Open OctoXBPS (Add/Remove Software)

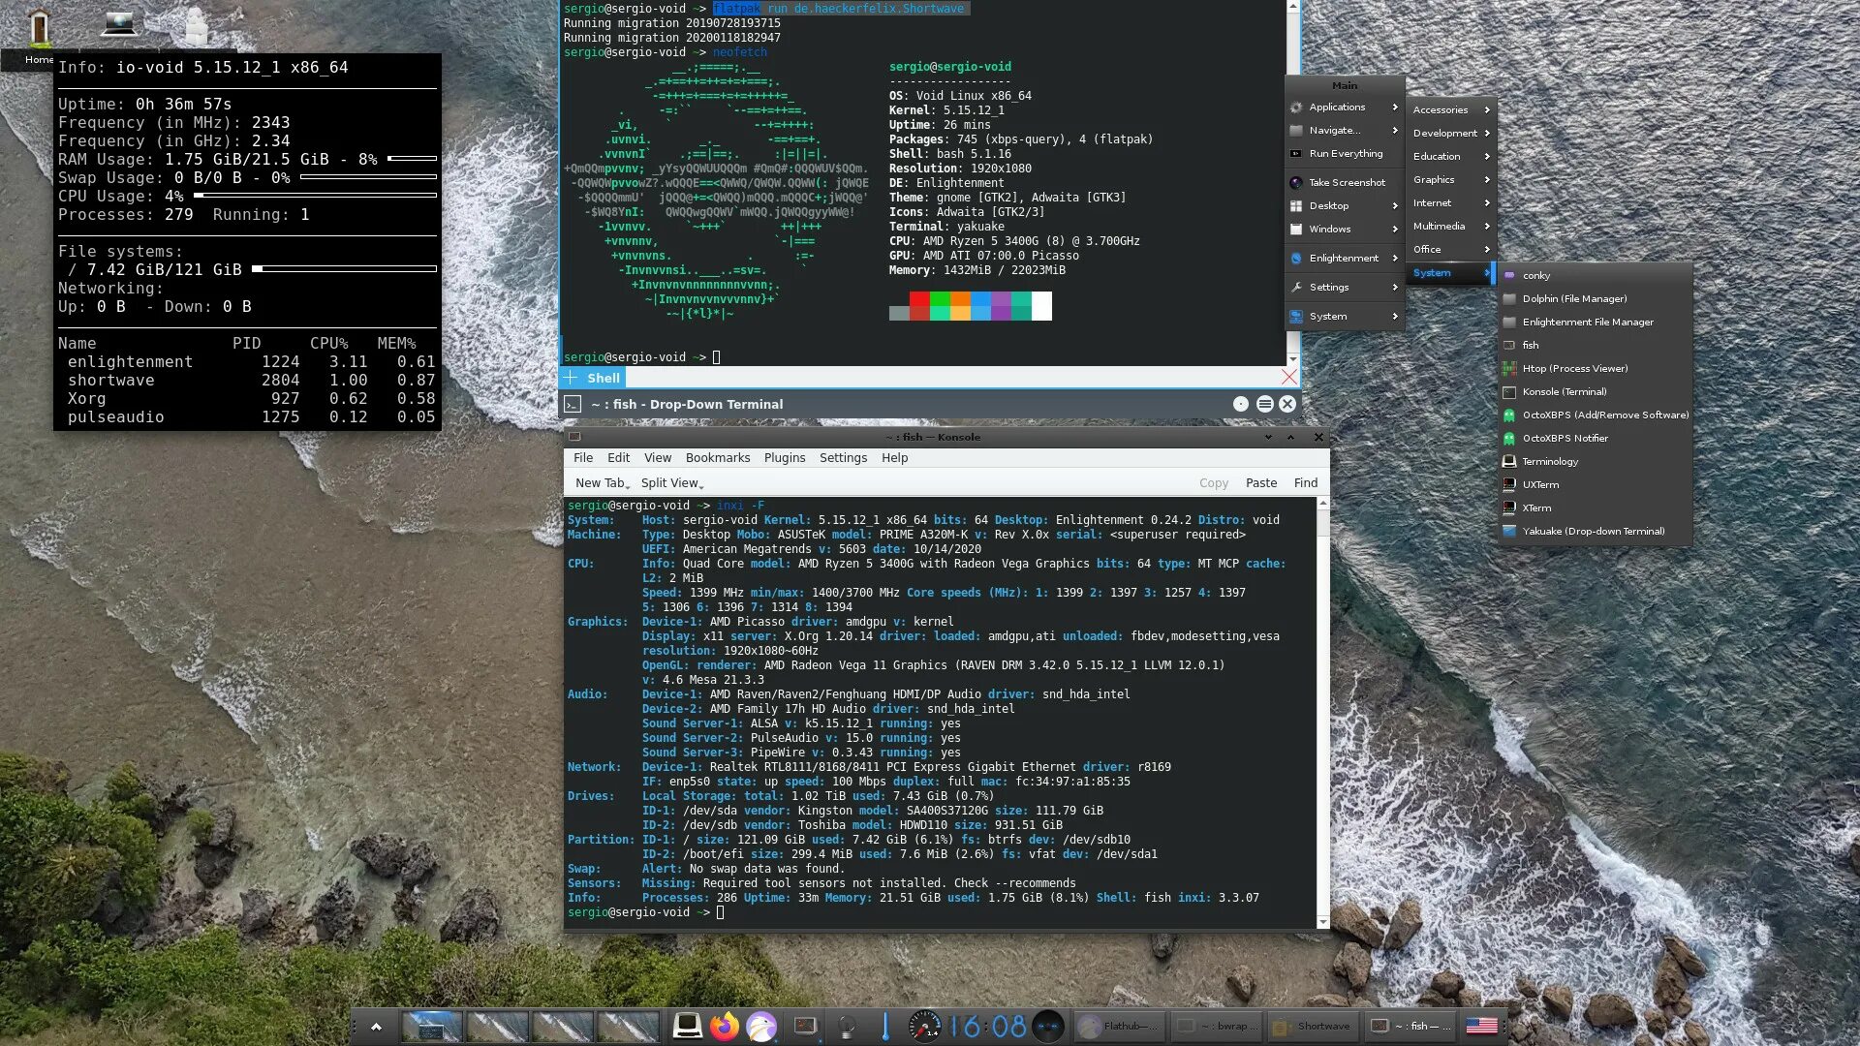pyautogui.click(x=1595, y=415)
